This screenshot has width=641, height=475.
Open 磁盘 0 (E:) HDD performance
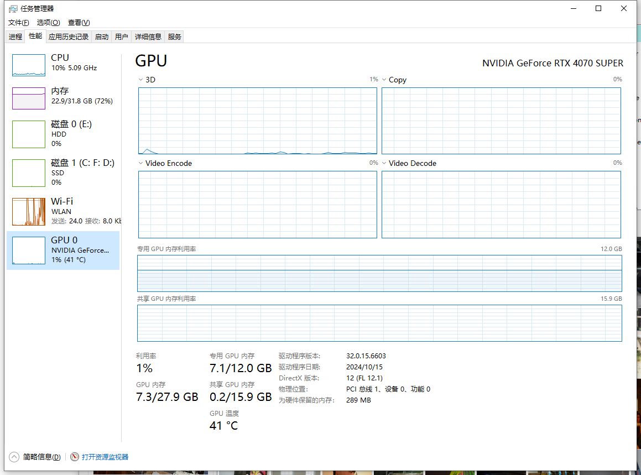click(x=29, y=134)
